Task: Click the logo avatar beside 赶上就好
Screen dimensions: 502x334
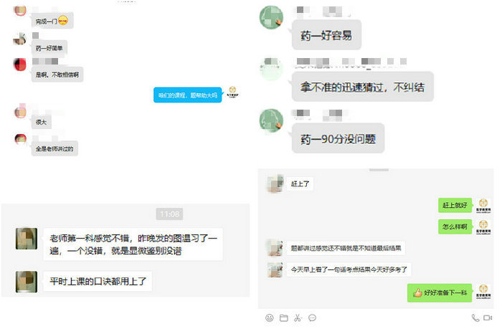Action: (483, 206)
